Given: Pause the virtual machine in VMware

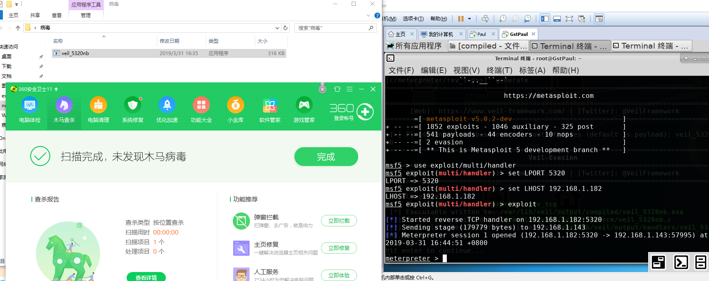Looking at the screenshot, I should [x=461, y=19].
